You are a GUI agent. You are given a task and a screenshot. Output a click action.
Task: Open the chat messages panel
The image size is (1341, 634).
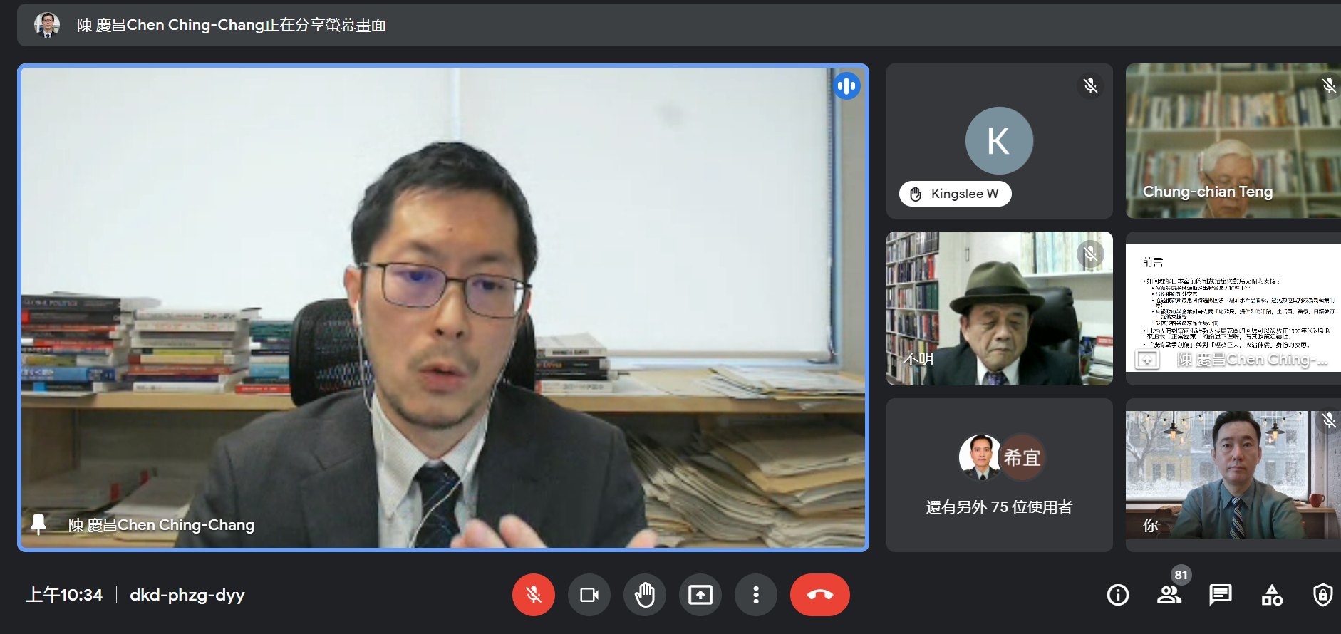pyautogui.click(x=1220, y=595)
